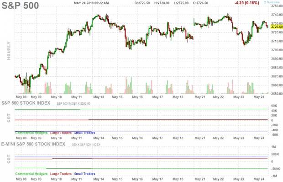Click May 23 on the price chart axis
This screenshot has width=283, height=182.
[239, 97]
